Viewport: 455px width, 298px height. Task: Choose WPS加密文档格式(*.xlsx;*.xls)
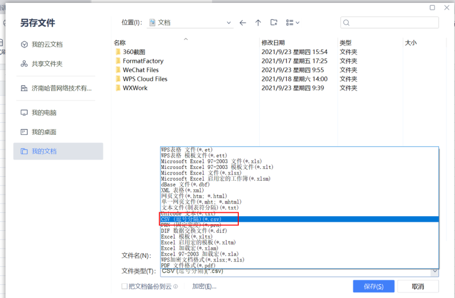point(300,260)
